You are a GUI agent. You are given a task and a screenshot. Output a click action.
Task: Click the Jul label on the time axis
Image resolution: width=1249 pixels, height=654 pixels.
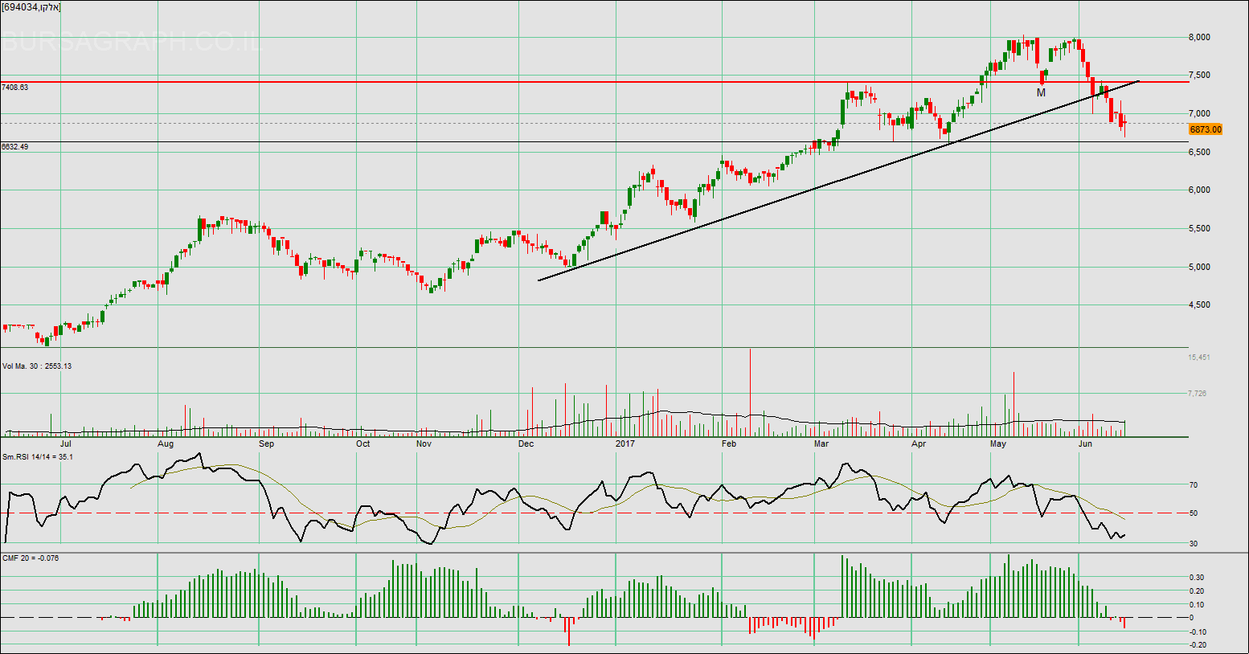point(66,443)
